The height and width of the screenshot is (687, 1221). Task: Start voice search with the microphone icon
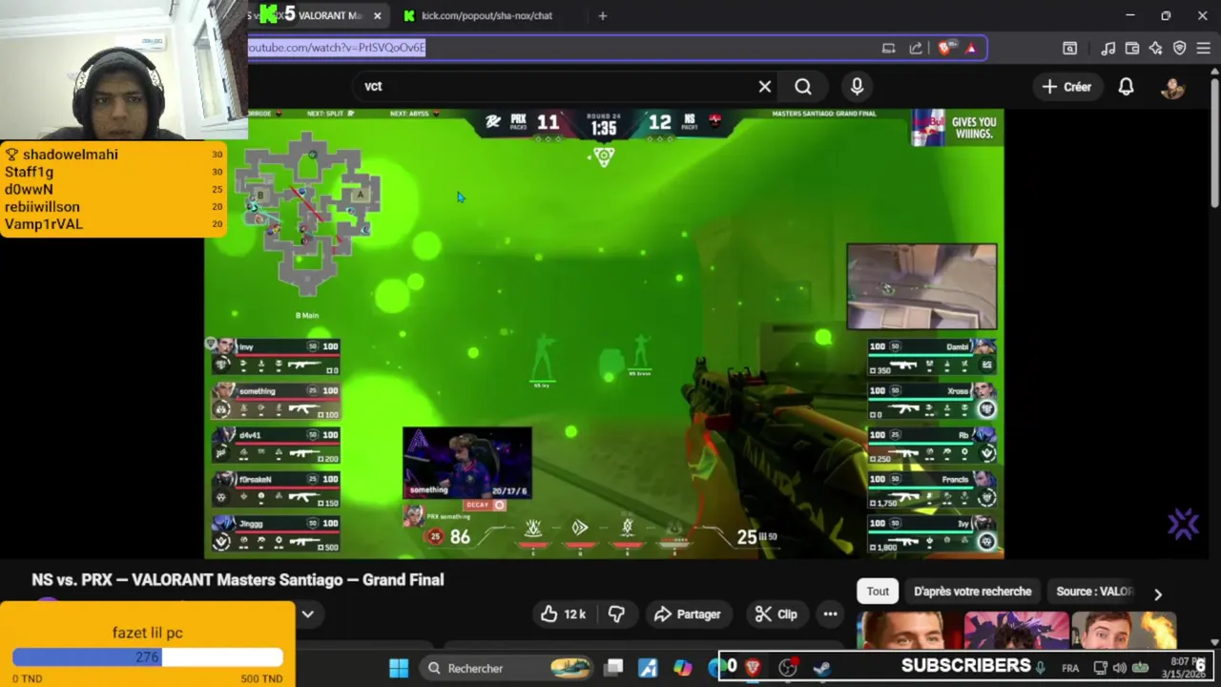click(857, 87)
